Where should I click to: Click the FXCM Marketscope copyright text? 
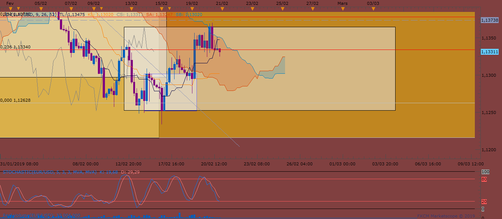click(446, 216)
